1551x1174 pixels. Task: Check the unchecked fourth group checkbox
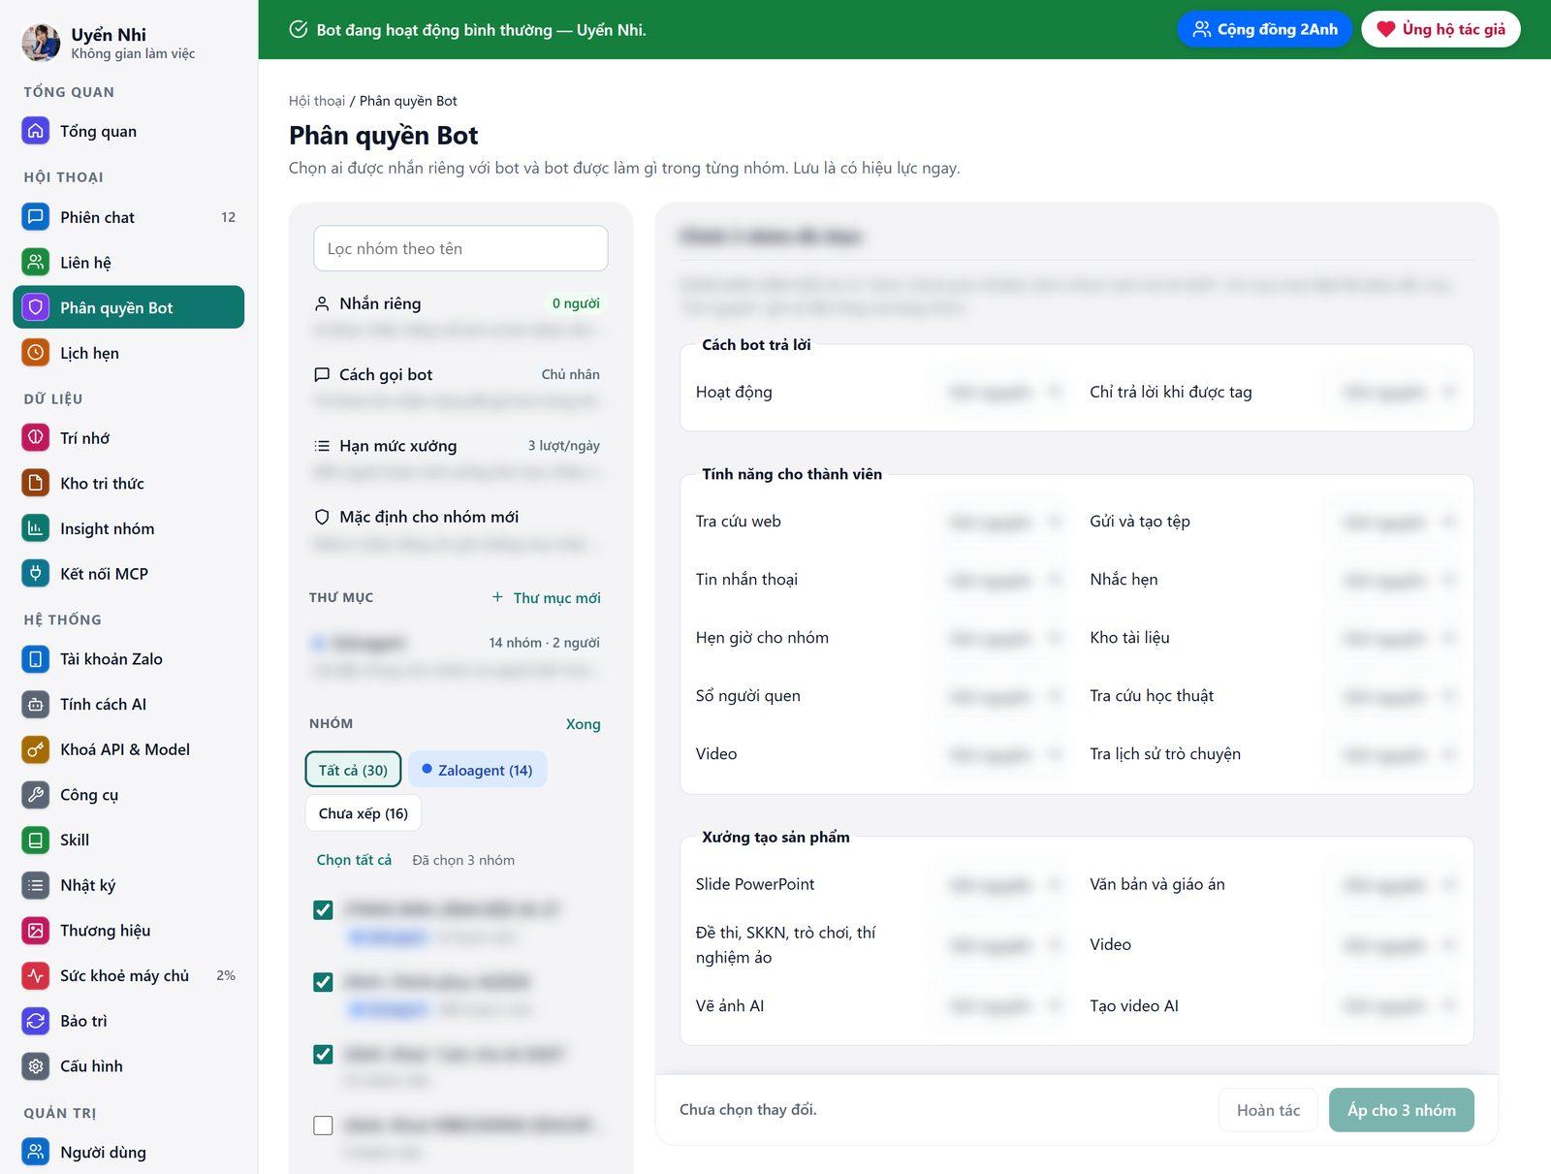pos(324,1126)
